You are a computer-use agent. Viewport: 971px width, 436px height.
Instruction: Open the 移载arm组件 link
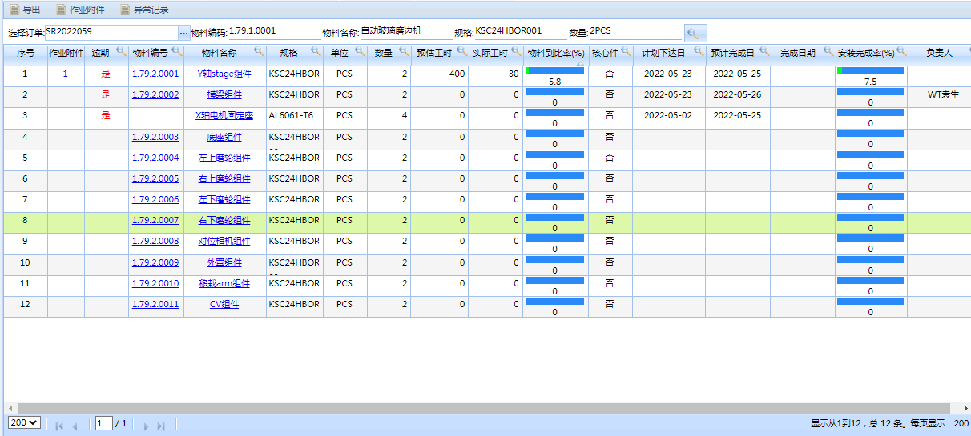(x=224, y=283)
